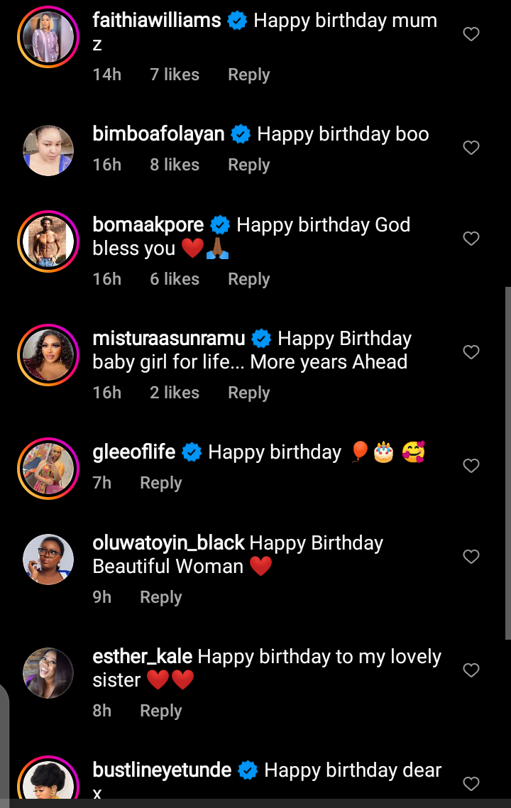Open oluwatoyin_black's profile via username
The height and width of the screenshot is (808, 511).
169,543
